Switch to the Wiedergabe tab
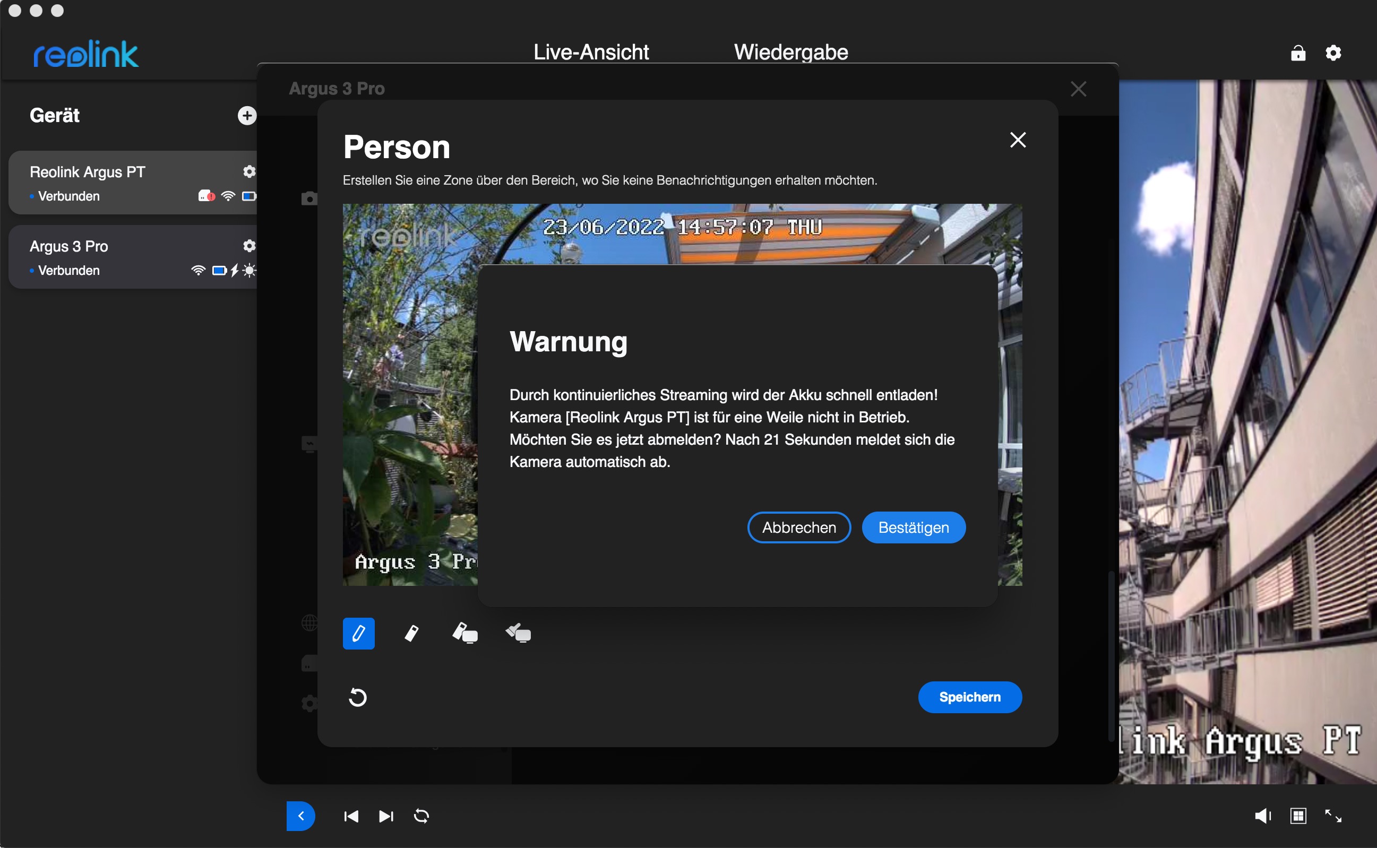This screenshot has width=1377, height=848. point(791,52)
